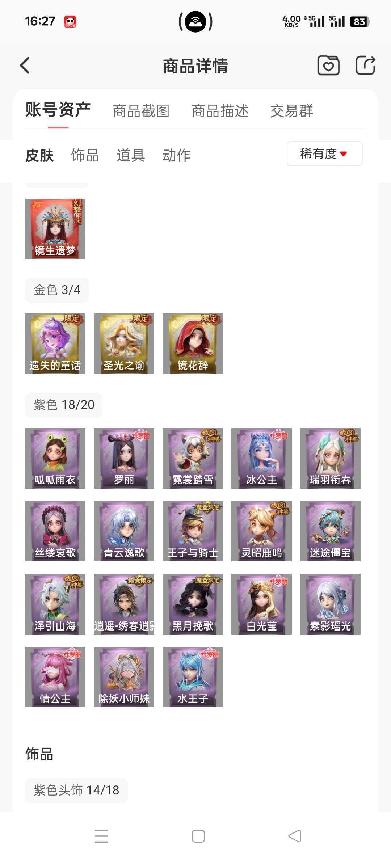Image resolution: width=391 pixels, height=860 pixels.
Task: Open the 稀有度 sort dropdown
Action: [x=325, y=154]
